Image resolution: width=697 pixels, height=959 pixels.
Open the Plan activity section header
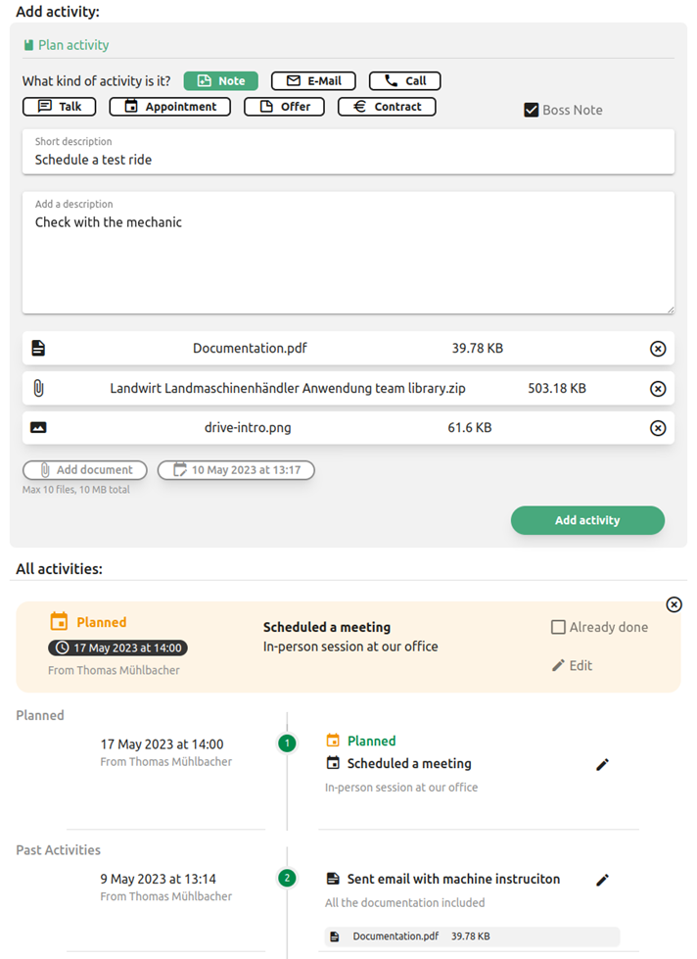(x=66, y=44)
